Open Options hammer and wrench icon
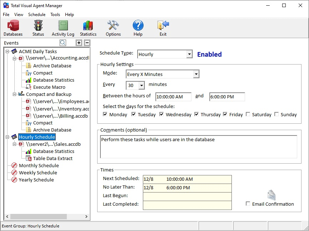309x231 pixels. click(x=113, y=26)
